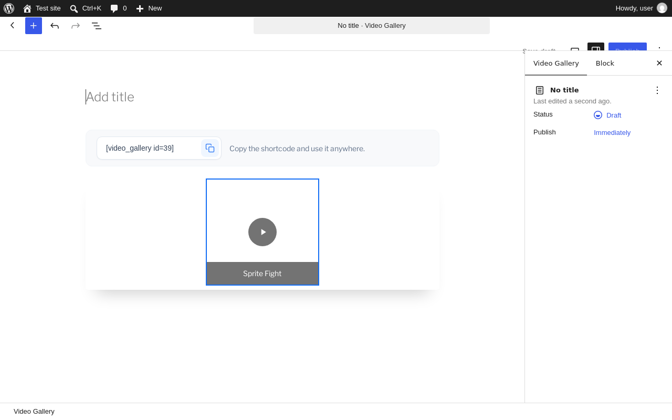Select the Video Gallery sidebar tab

click(556, 64)
